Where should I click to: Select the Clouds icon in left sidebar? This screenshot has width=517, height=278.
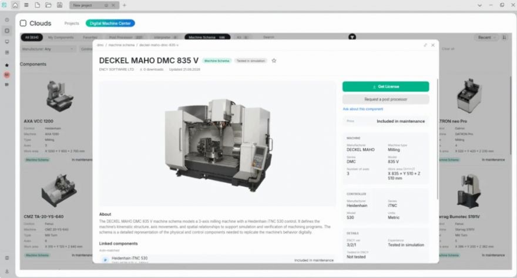(7, 31)
